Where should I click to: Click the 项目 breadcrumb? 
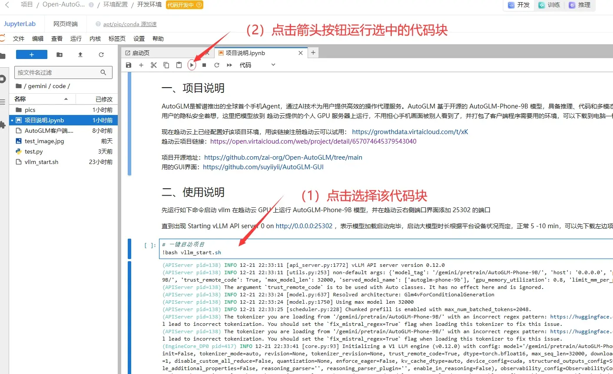point(27,5)
